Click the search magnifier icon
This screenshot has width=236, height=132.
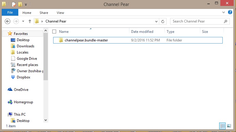(225, 21)
